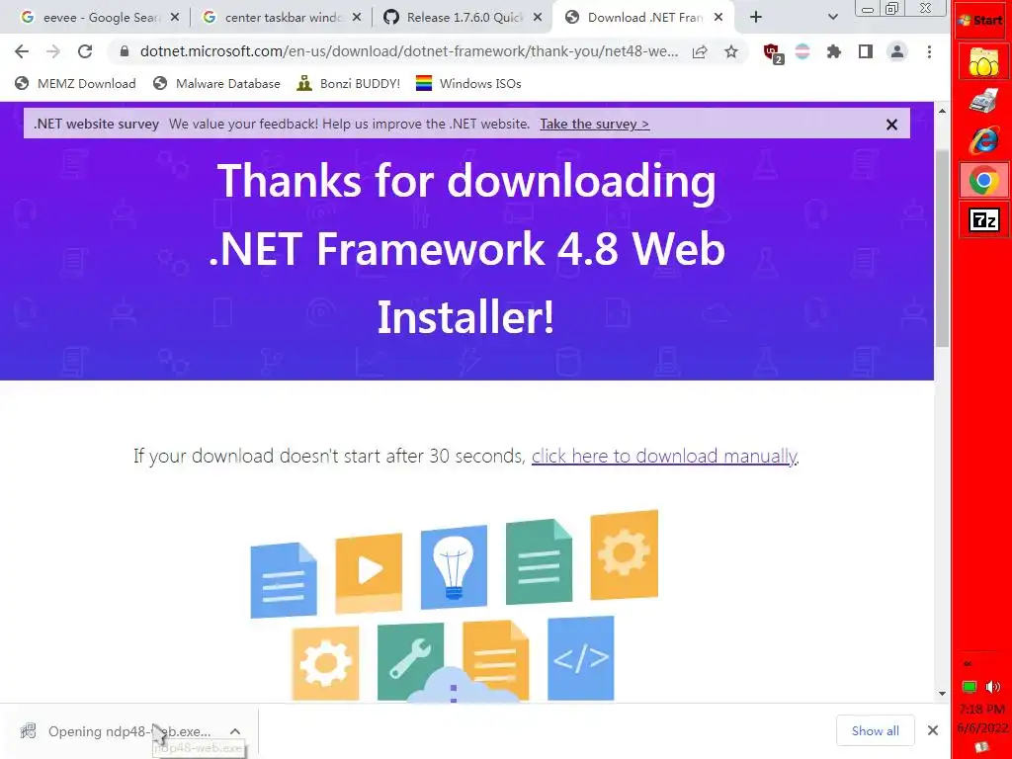Viewport: 1012px width, 759px height.
Task: Click the tray icon below the date
Action: (981, 747)
